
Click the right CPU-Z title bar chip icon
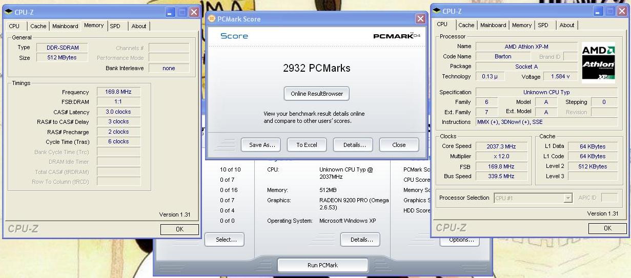[437, 11]
